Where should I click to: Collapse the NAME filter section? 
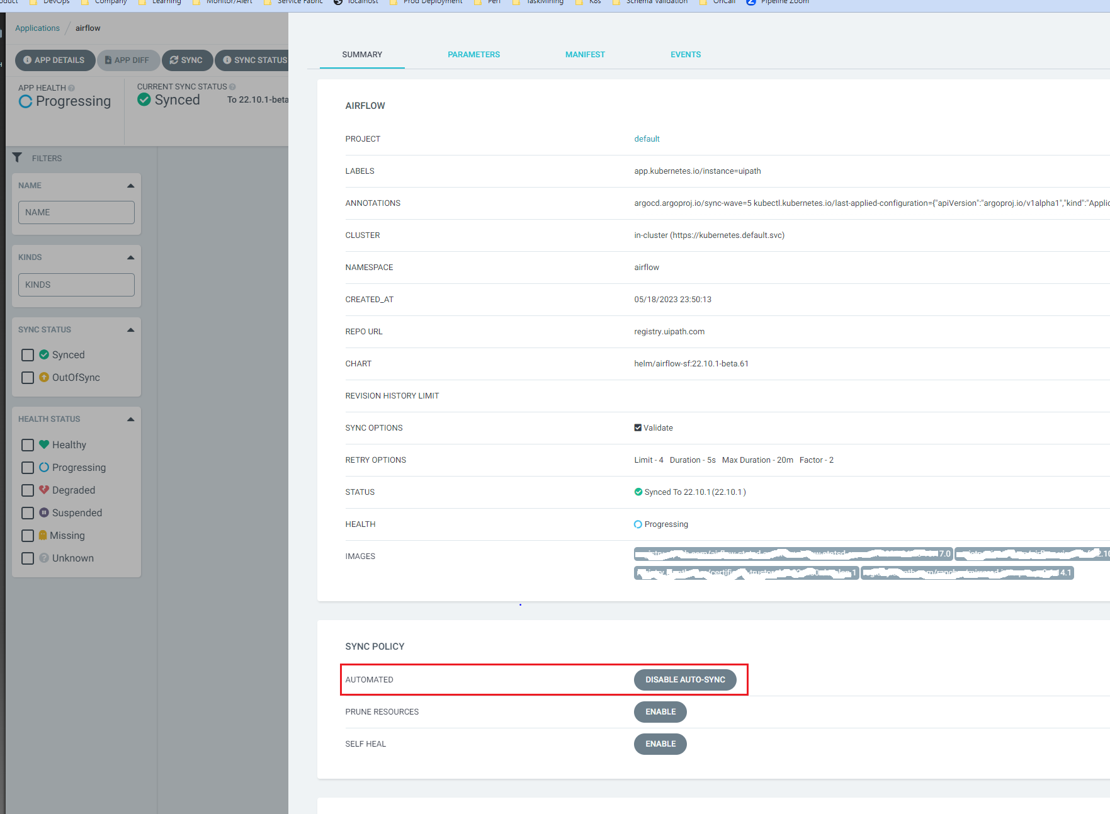tap(130, 186)
